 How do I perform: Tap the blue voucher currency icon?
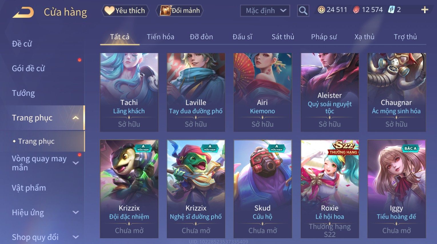(x=391, y=10)
